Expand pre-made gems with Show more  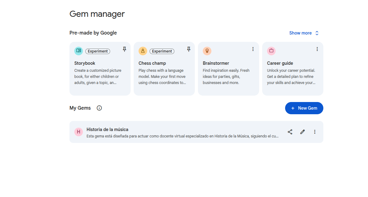(x=304, y=33)
